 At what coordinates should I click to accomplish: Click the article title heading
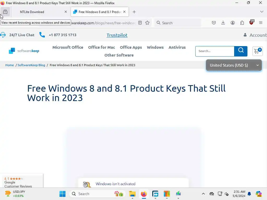tap(126, 93)
